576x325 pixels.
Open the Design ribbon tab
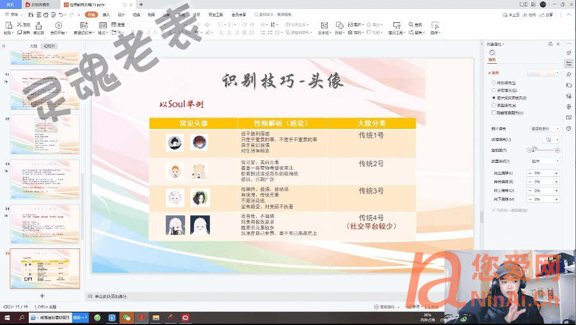pyautogui.click(x=121, y=15)
